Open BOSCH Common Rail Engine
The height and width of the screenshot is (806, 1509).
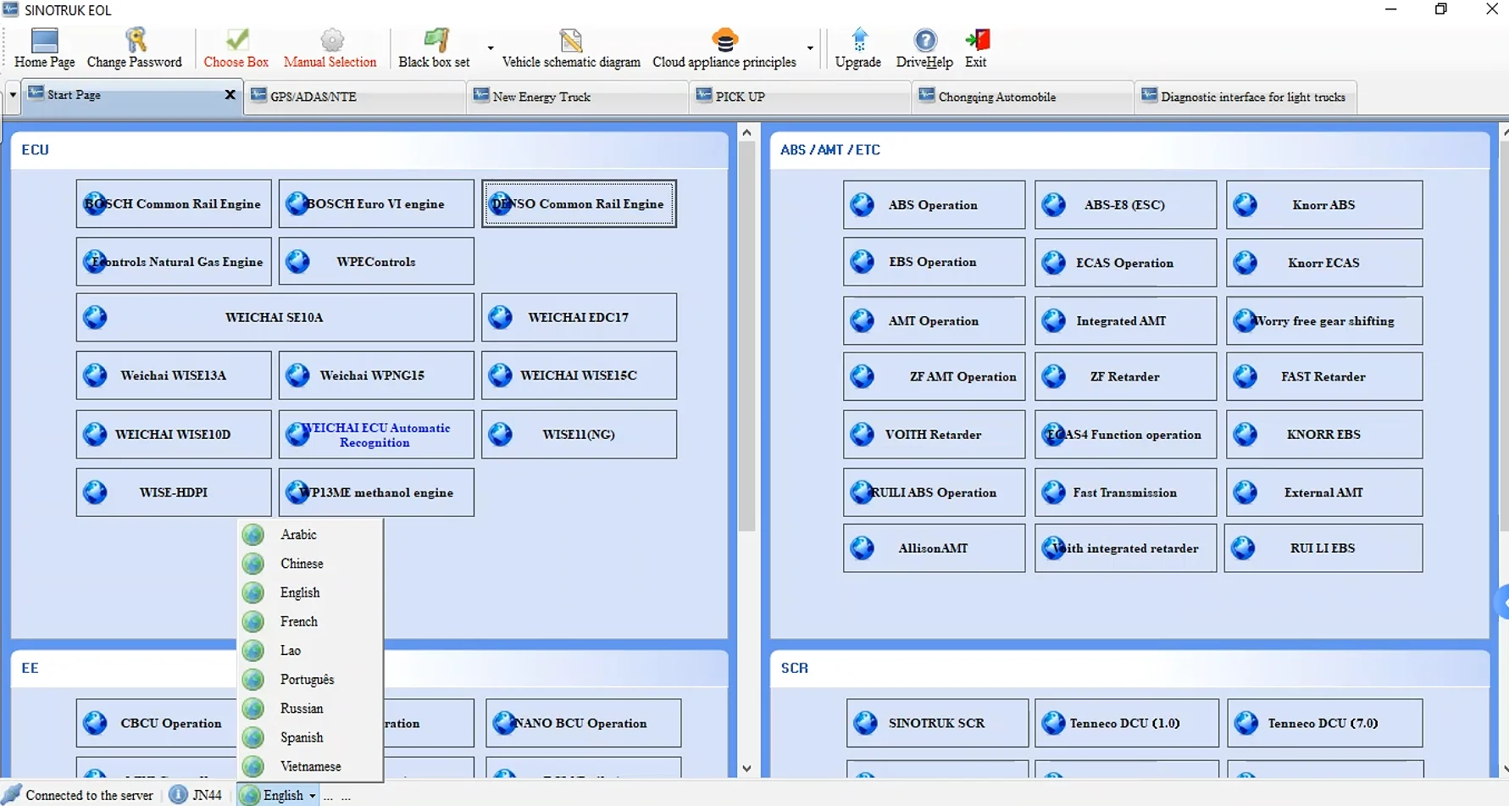[x=174, y=203]
